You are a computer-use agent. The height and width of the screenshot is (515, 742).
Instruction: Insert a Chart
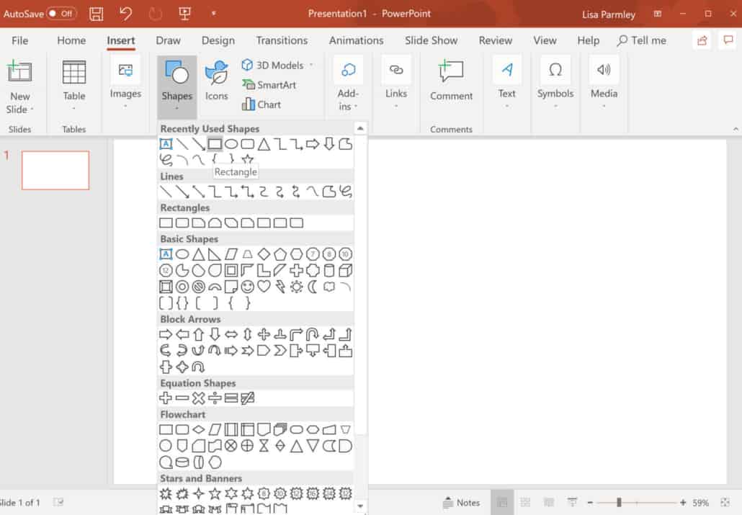[x=266, y=104]
